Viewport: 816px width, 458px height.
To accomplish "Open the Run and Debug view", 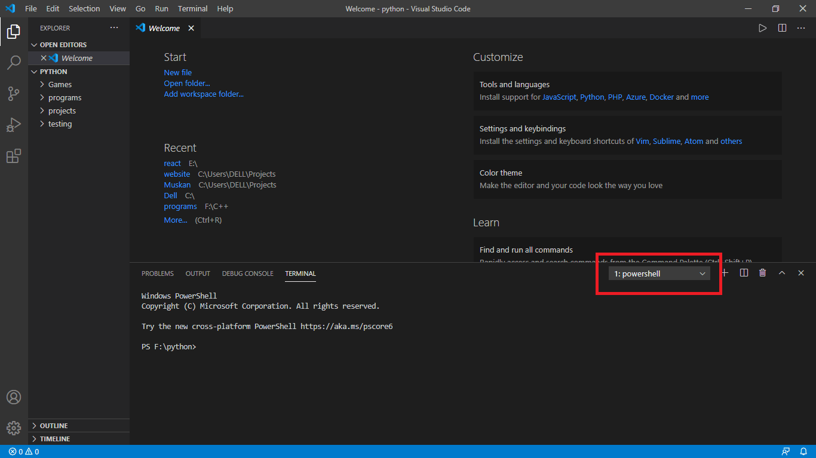I will tap(14, 125).
